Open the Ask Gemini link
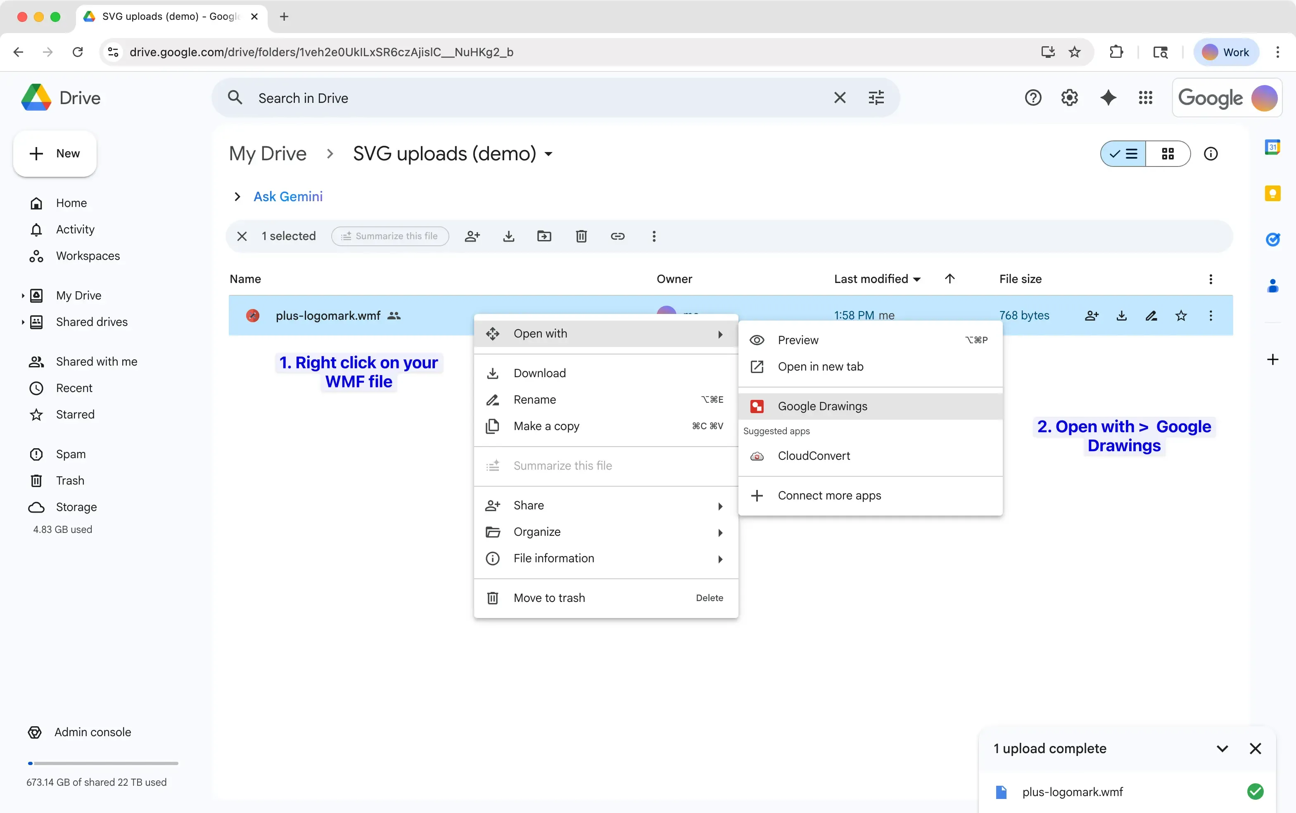This screenshot has width=1296, height=813. [287, 196]
